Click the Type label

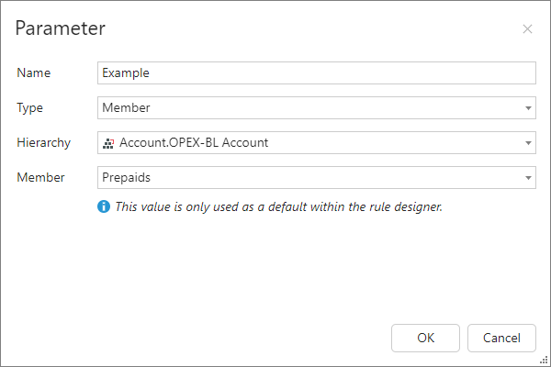click(x=30, y=108)
